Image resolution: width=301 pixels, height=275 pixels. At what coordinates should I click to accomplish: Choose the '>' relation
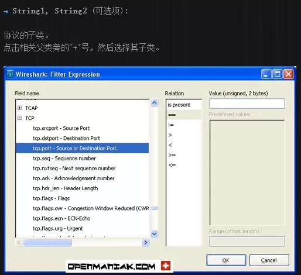coord(184,135)
